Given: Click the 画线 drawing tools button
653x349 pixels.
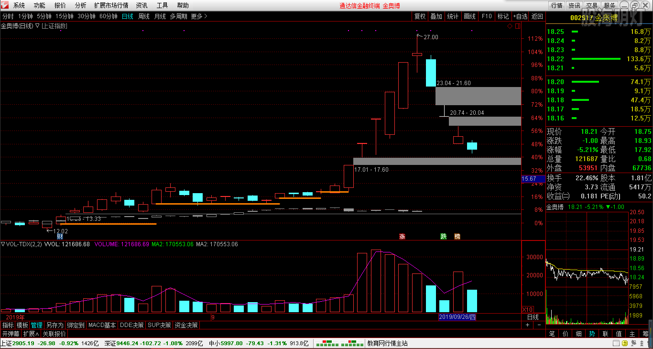Looking at the screenshot, I should (x=469, y=16).
